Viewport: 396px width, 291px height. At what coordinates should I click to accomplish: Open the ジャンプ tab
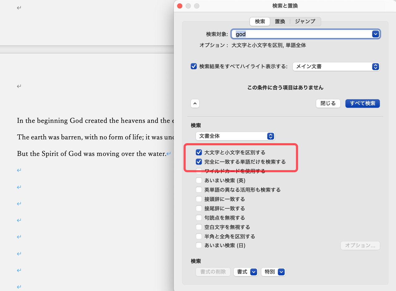[x=305, y=21]
